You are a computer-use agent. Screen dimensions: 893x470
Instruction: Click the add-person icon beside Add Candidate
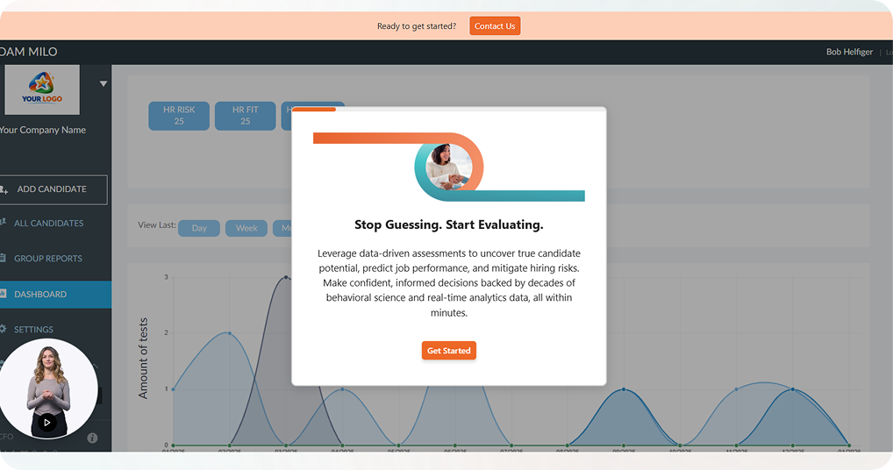click(3, 189)
